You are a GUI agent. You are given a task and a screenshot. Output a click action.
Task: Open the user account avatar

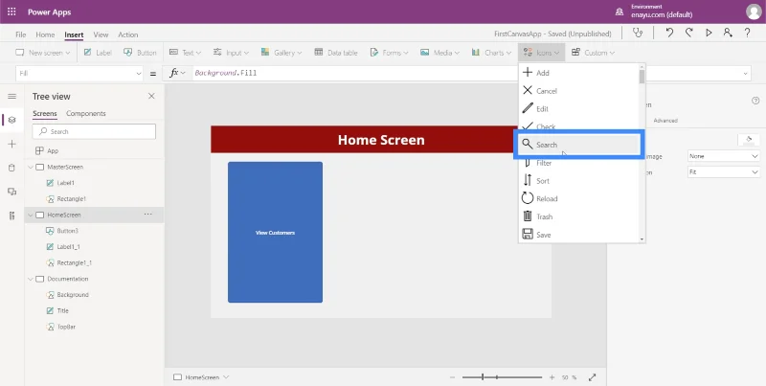tap(754, 11)
